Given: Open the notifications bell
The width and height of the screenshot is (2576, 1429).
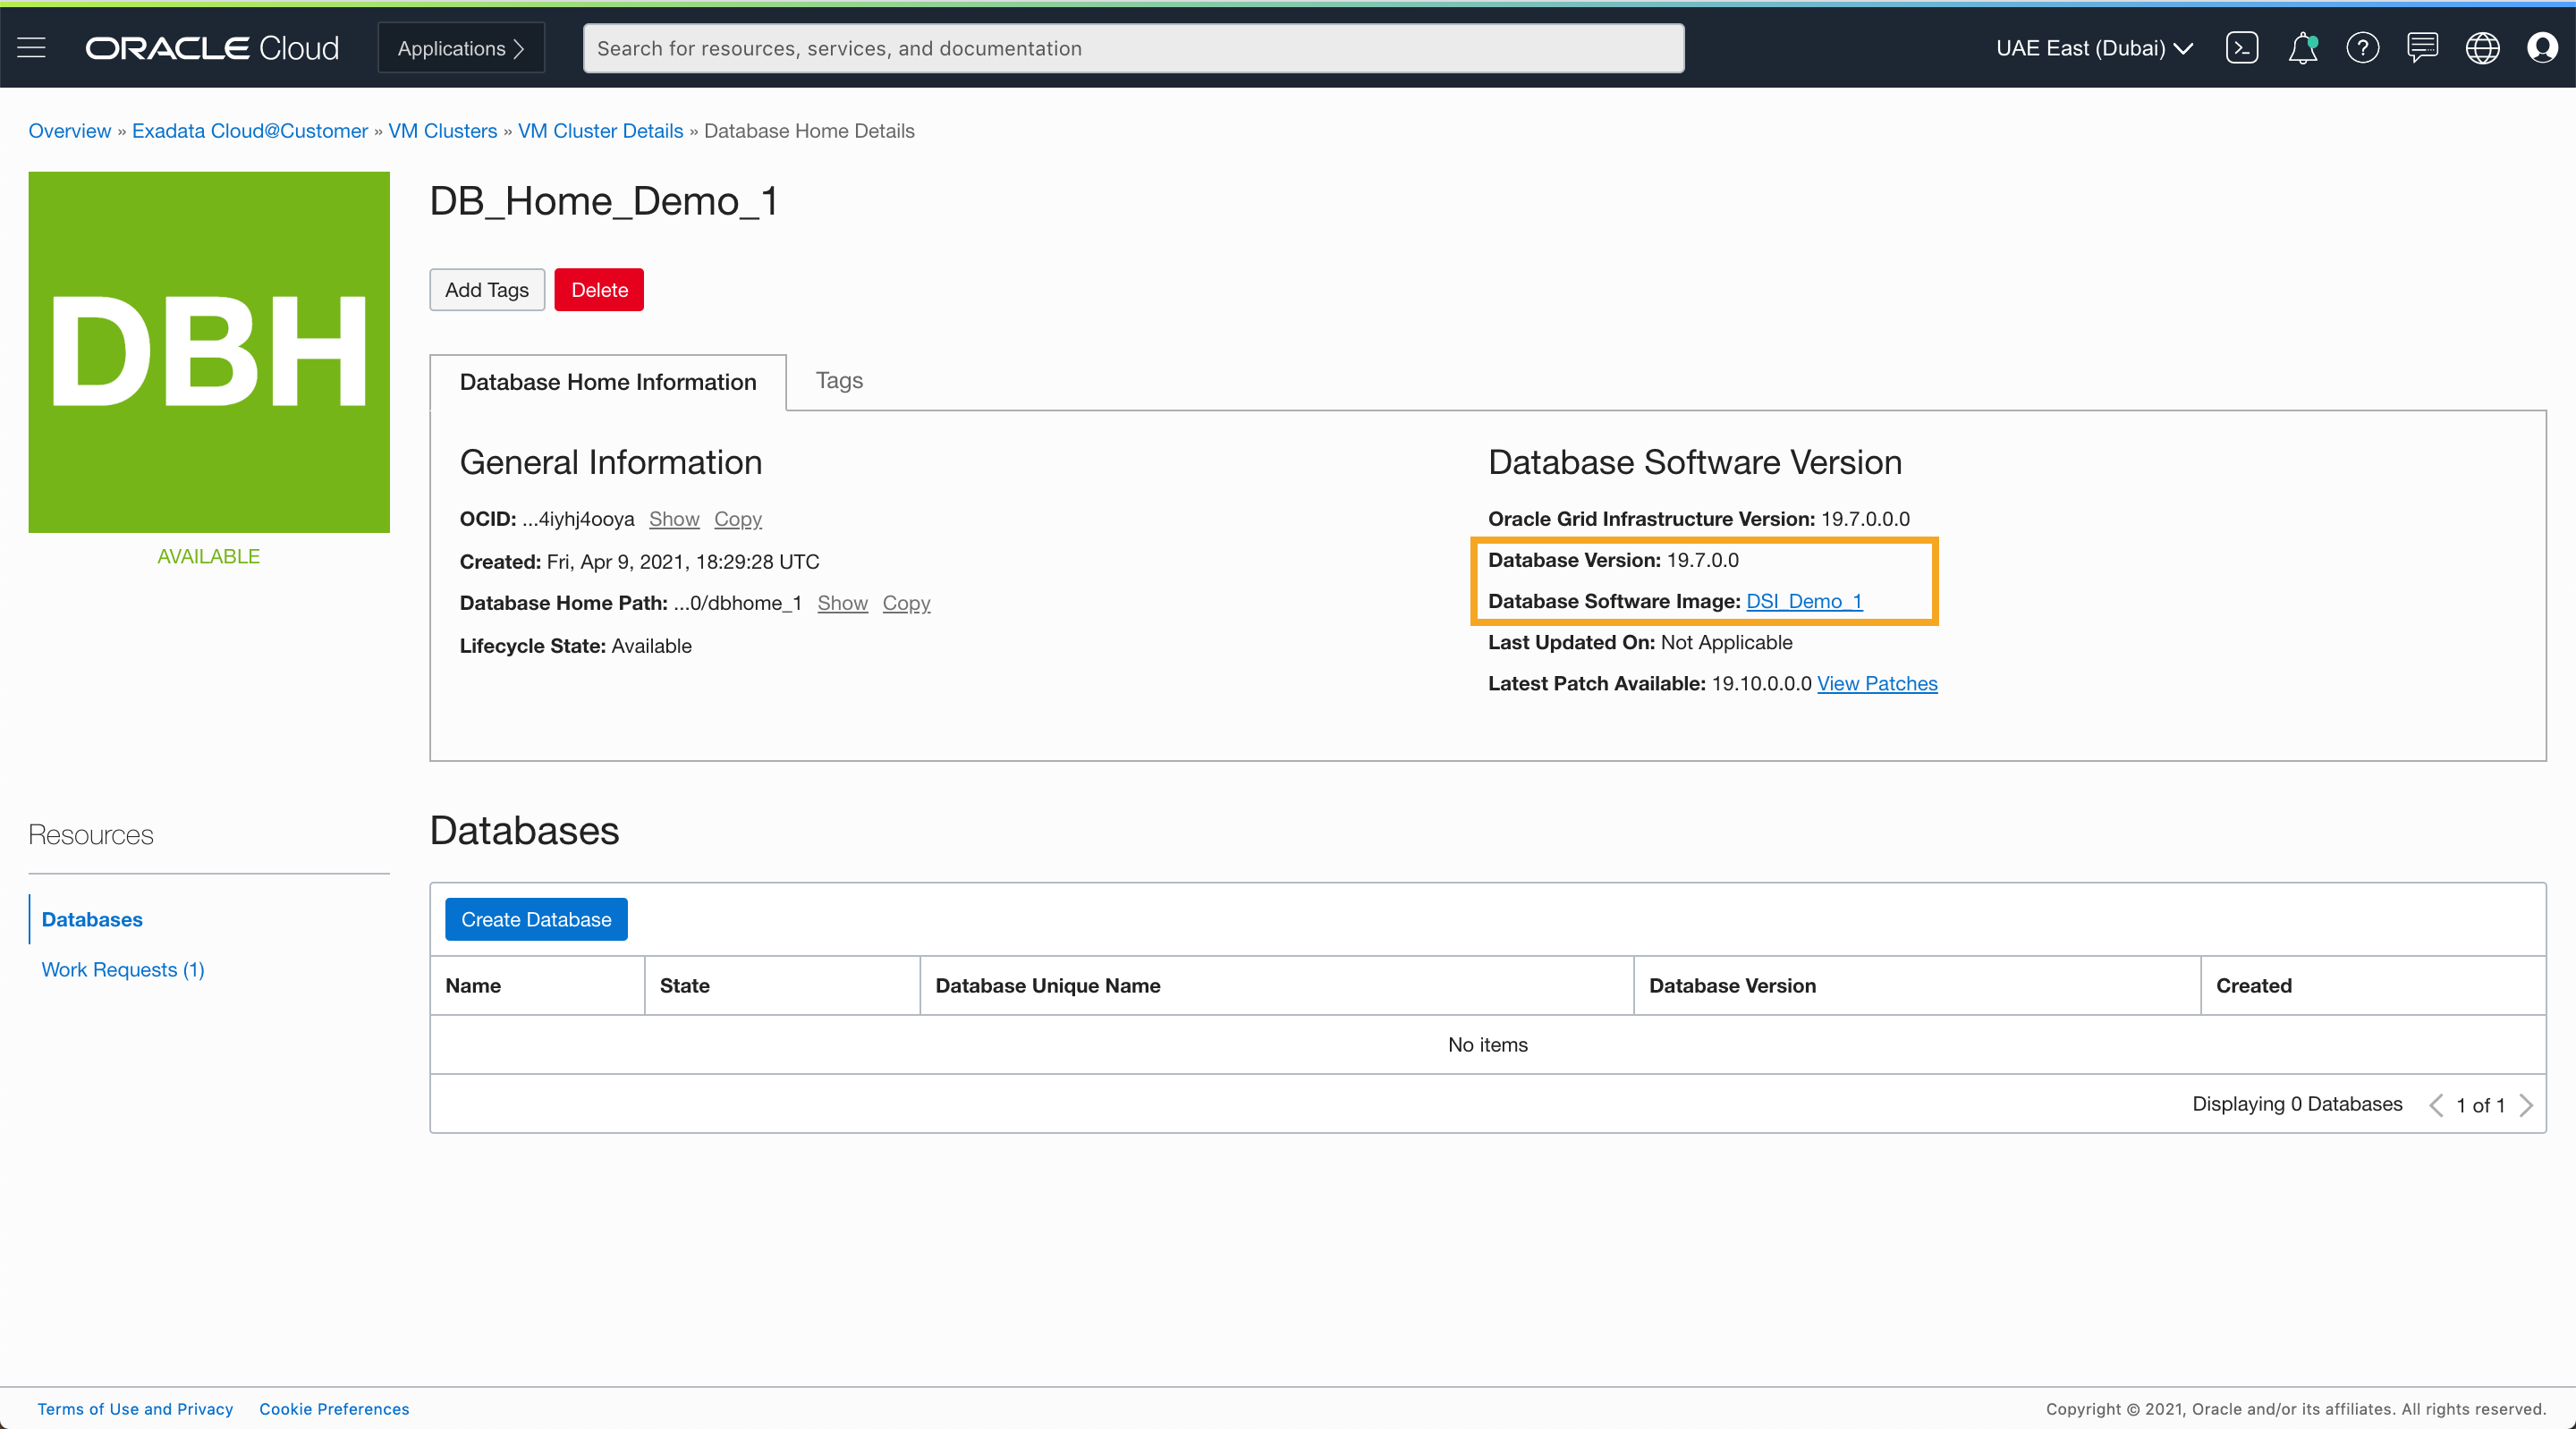Looking at the screenshot, I should click(x=2302, y=48).
